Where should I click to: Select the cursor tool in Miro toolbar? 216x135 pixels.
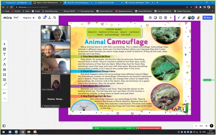[4, 44]
